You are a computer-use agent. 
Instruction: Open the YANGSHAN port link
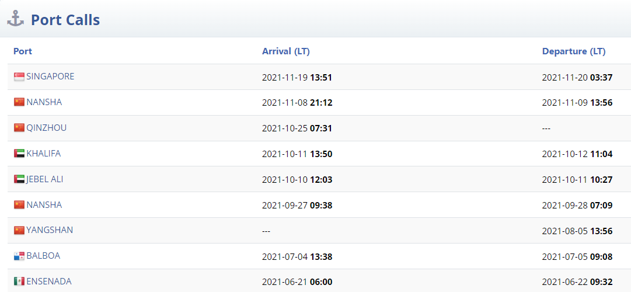[x=50, y=230]
